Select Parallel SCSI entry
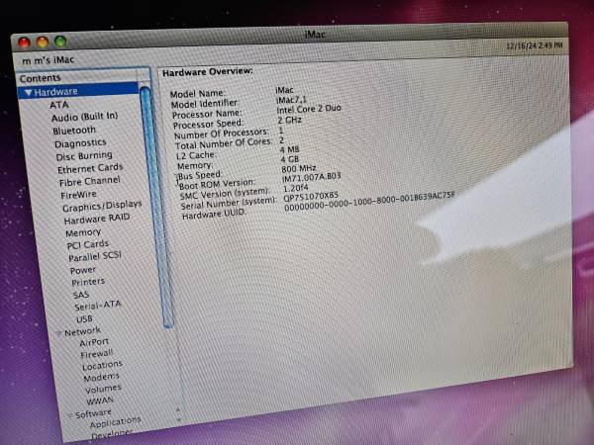 pyautogui.click(x=95, y=256)
